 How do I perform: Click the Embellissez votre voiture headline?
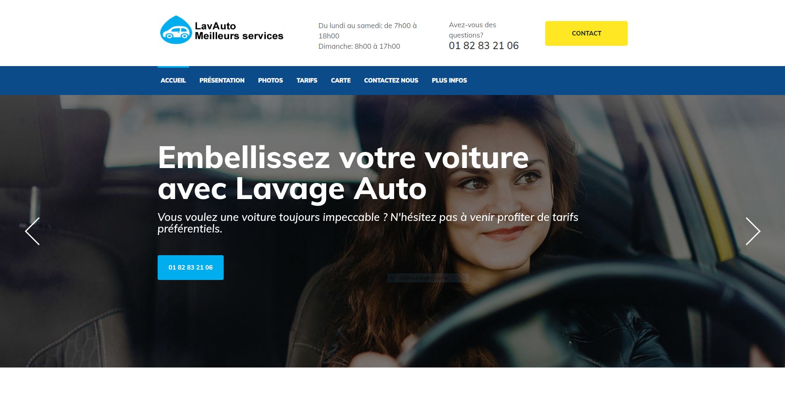point(343,173)
